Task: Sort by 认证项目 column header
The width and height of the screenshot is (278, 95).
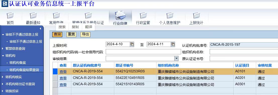Action: 242,65
